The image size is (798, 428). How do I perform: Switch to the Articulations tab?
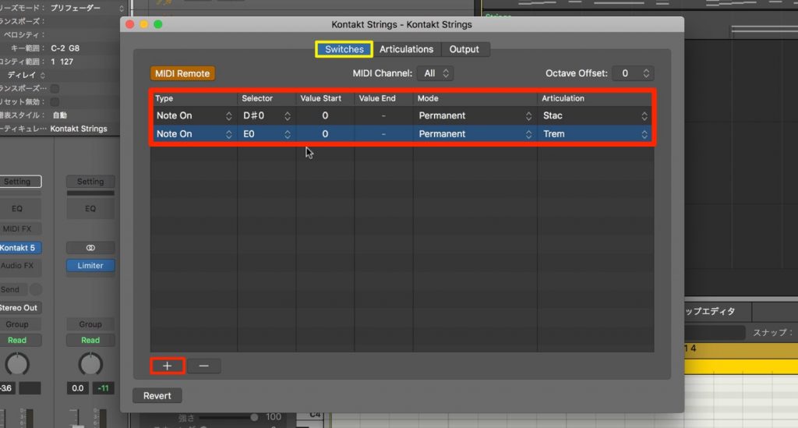point(406,49)
